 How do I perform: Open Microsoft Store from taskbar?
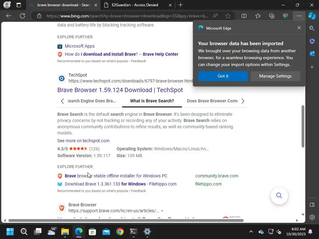pos(92,232)
